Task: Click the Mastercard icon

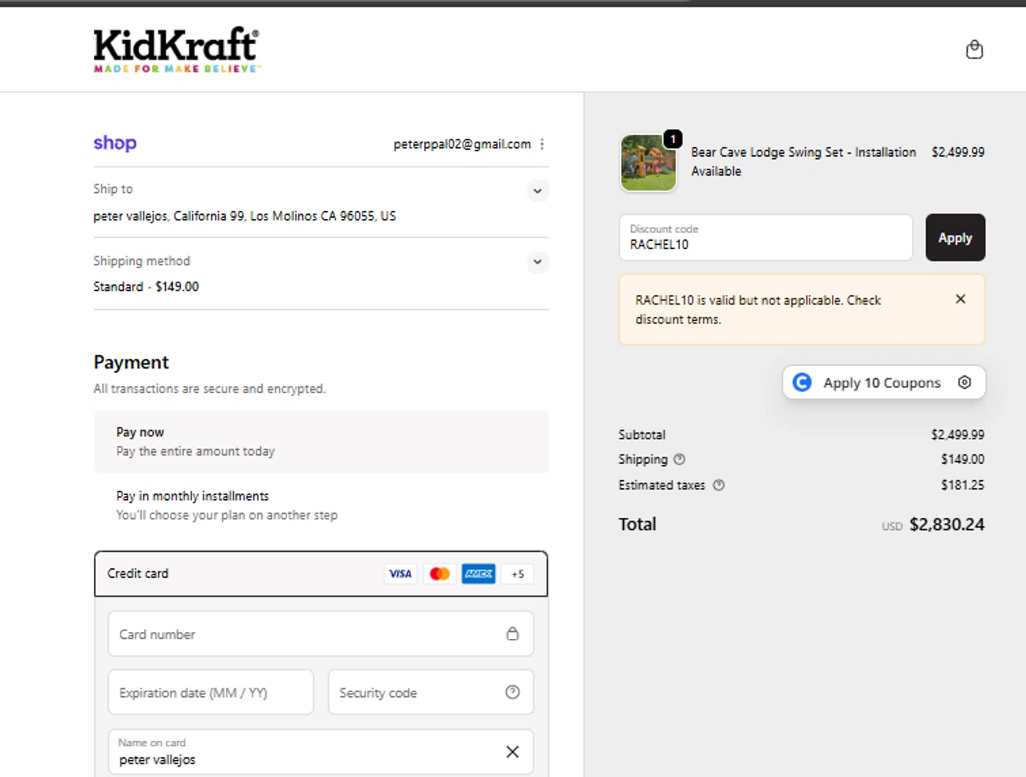Action: [440, 574]
